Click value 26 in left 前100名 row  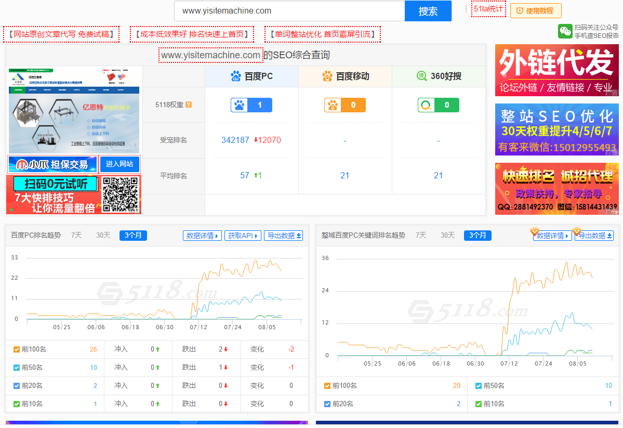pos(94,349)
